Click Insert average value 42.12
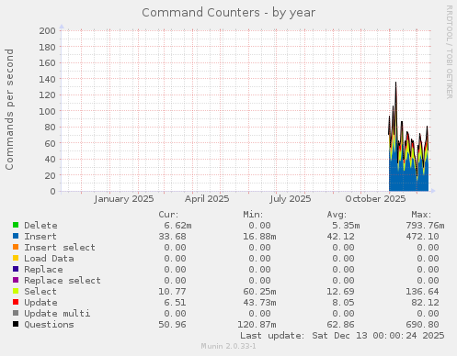Screen dimensions: 457x356 click(x=340, y=237)
